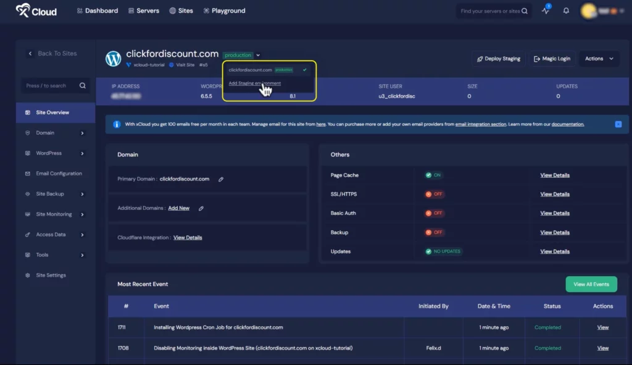
Task: Click the WordPress sidebar icon
Action: pyautogui.click(x=27, y=153)
